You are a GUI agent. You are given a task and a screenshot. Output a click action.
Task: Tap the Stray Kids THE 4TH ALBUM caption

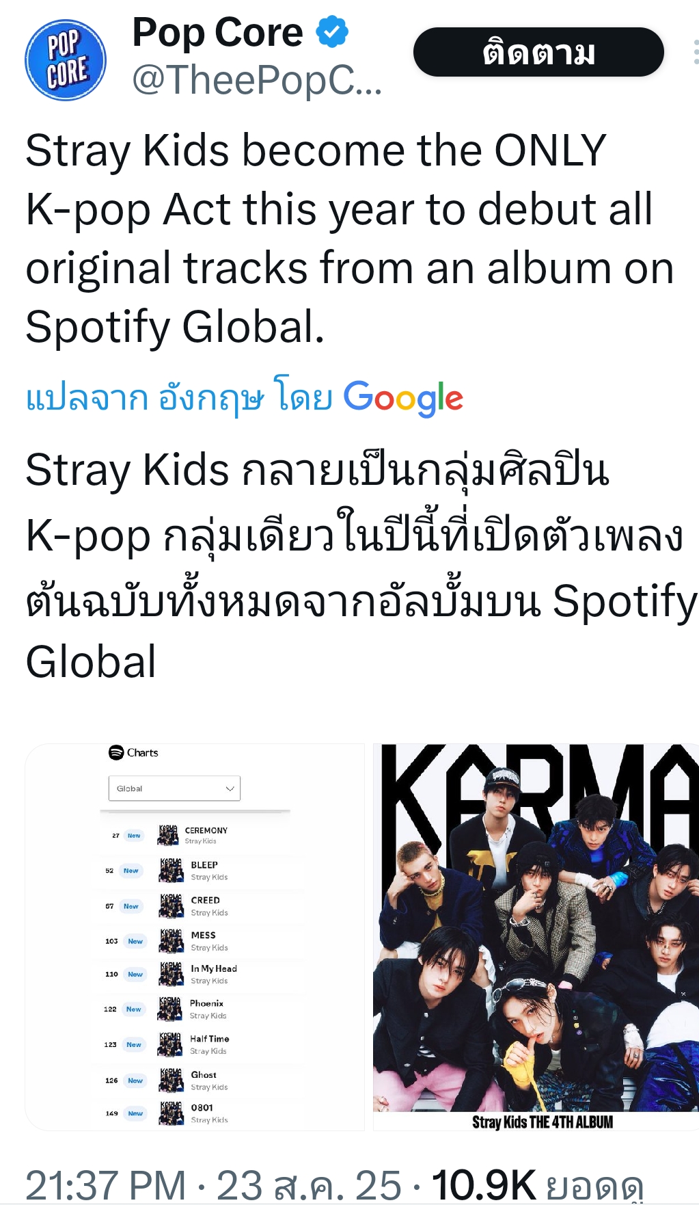[543, 1122]
